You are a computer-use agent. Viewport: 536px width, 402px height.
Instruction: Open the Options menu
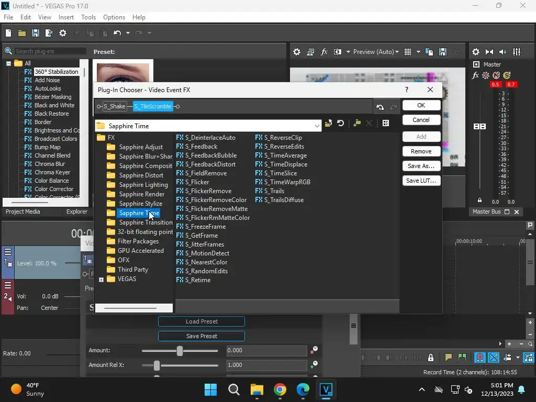pyautogui.click(x=114, y=17)
